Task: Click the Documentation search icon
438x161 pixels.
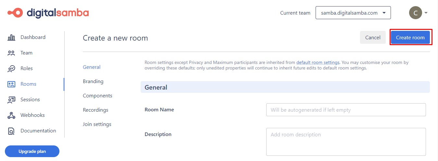Action: tap(11, 131)
